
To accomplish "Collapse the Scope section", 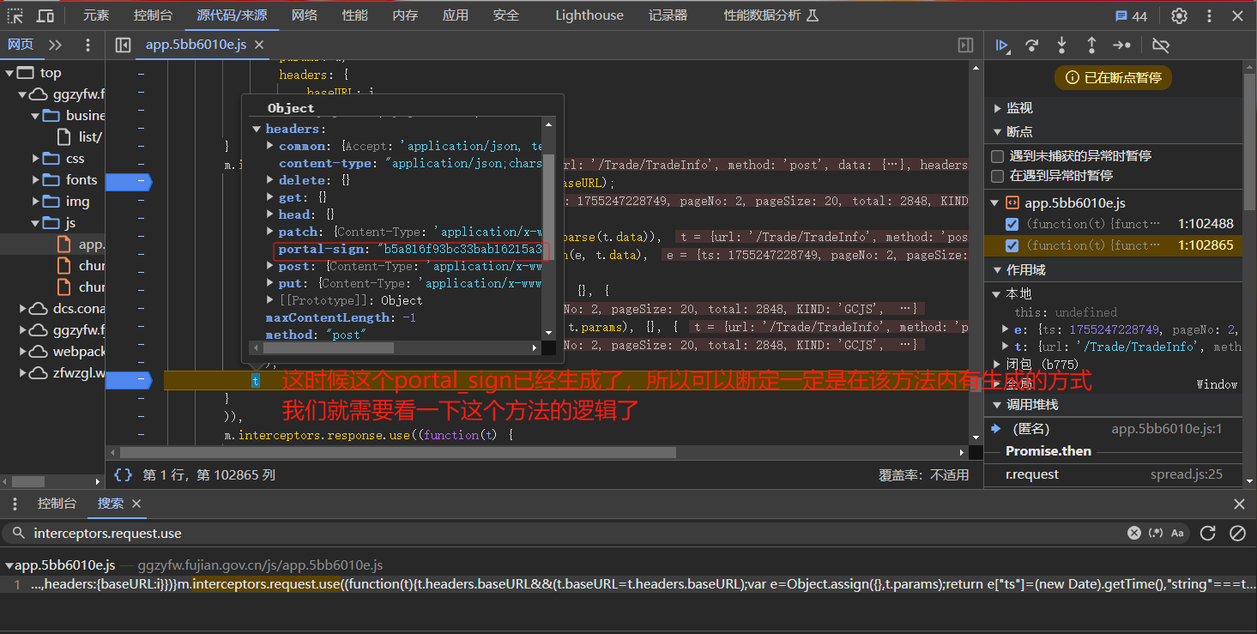I will point(998,269).
